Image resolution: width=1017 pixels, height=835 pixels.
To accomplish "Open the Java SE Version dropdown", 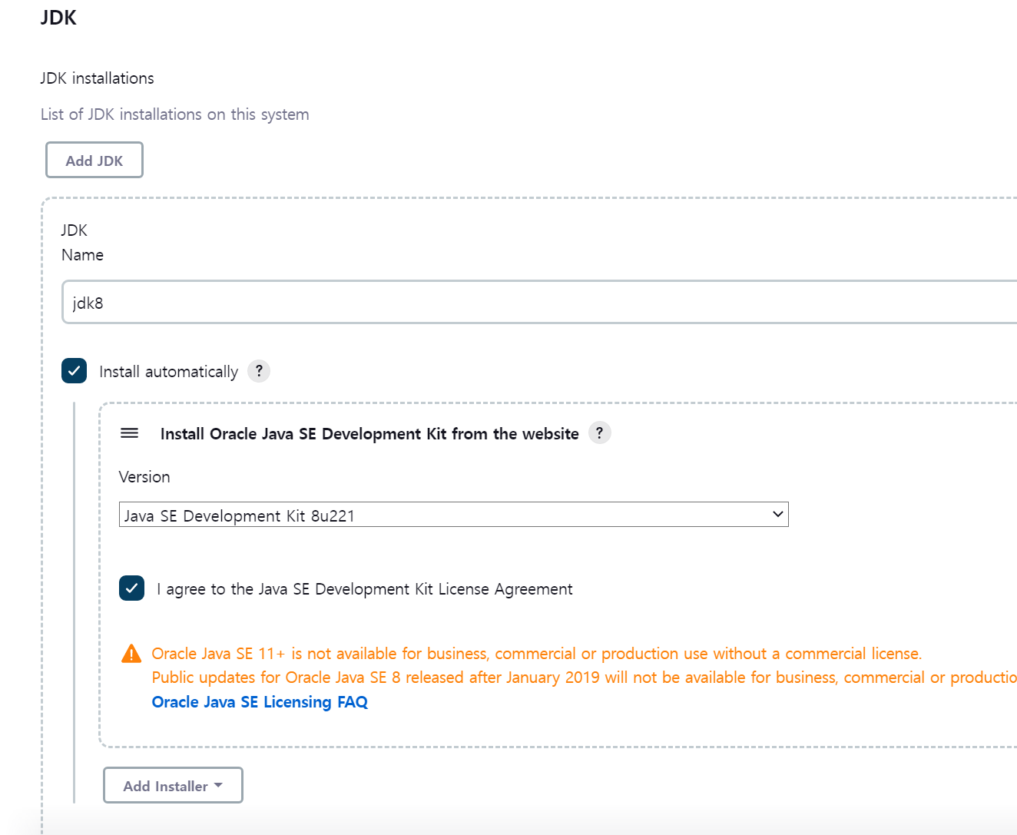I will point(454,515).
